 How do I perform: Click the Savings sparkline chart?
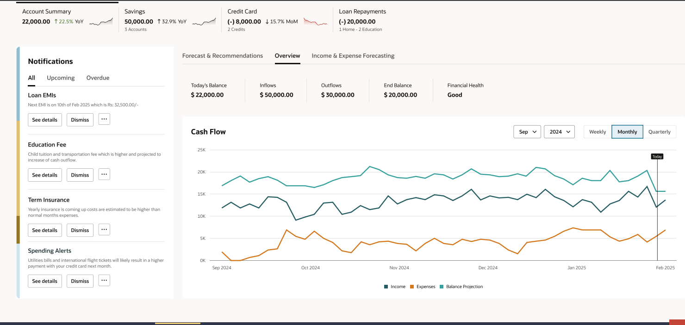pos(204,22)
